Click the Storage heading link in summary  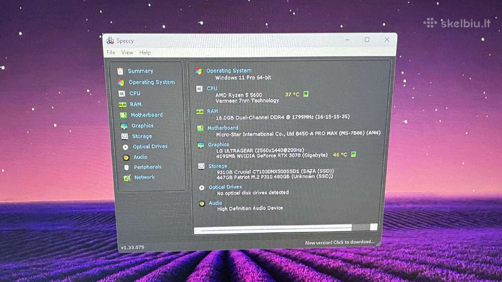click(218, 166)
